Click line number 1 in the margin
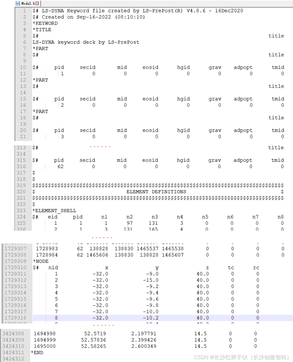Screen dimensions: 293x362 (24, 11)
